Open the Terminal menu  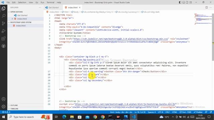(x=50, y=2)
